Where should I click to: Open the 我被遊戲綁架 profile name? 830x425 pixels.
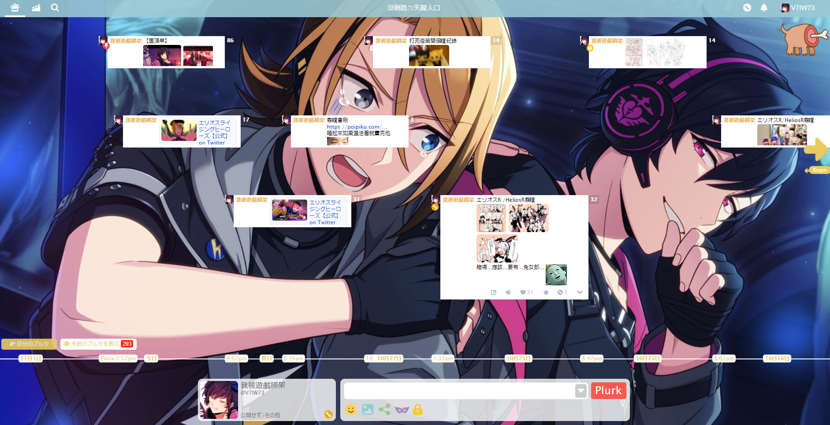tap(263, 385)
